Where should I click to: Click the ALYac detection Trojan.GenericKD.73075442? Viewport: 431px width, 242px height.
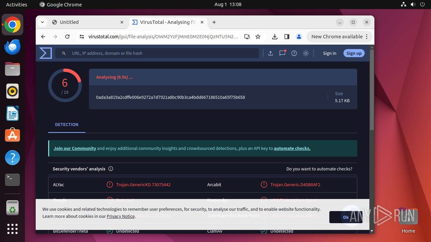click(143, 185)
